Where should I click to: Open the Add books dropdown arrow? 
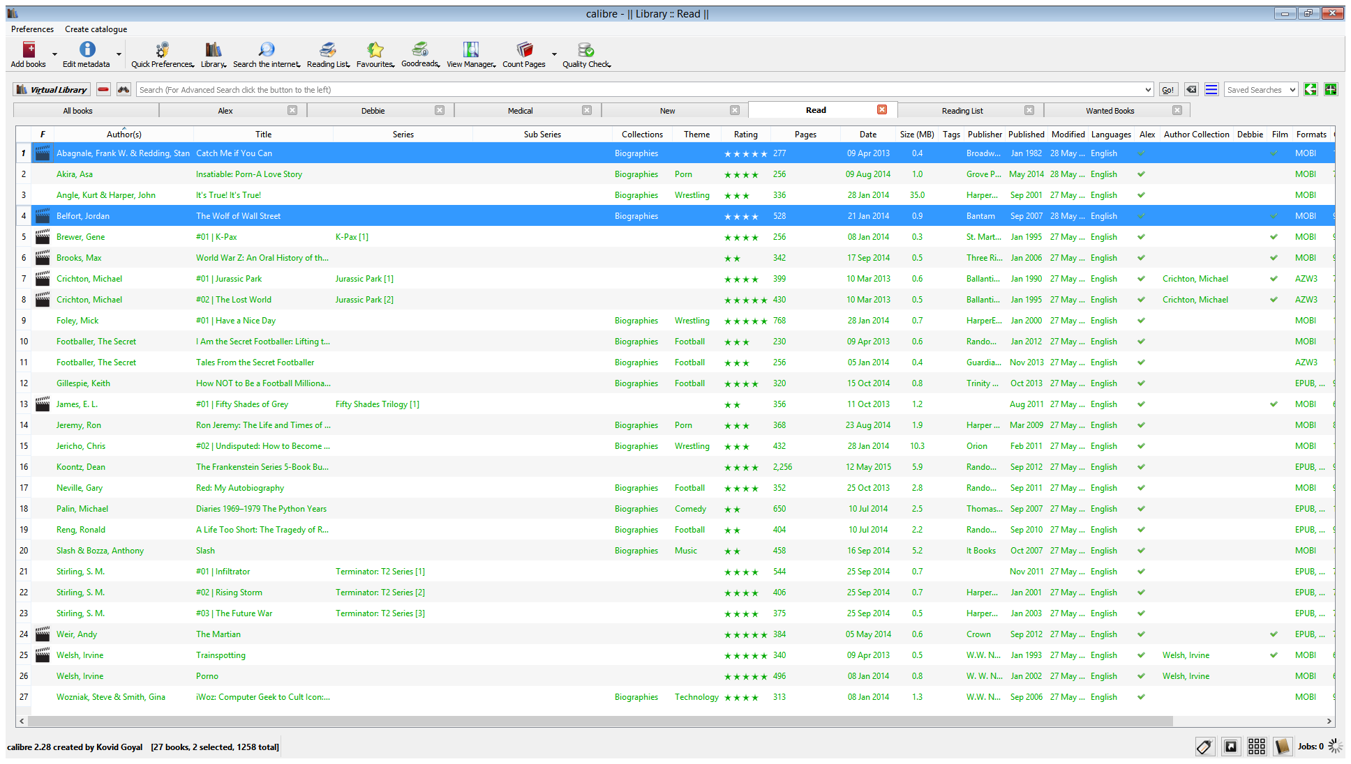[x=54, y=54]
